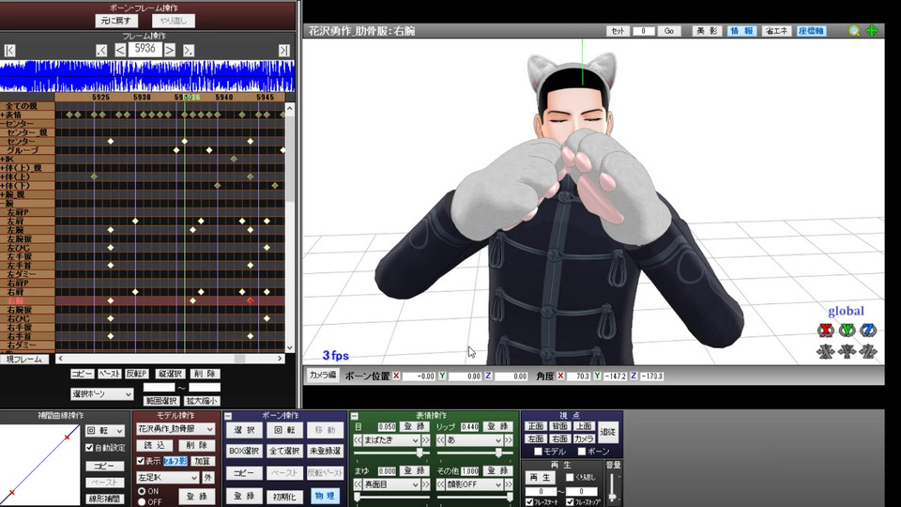
Task: Step back one frame (<) button
Action: (x=120, y=51)
